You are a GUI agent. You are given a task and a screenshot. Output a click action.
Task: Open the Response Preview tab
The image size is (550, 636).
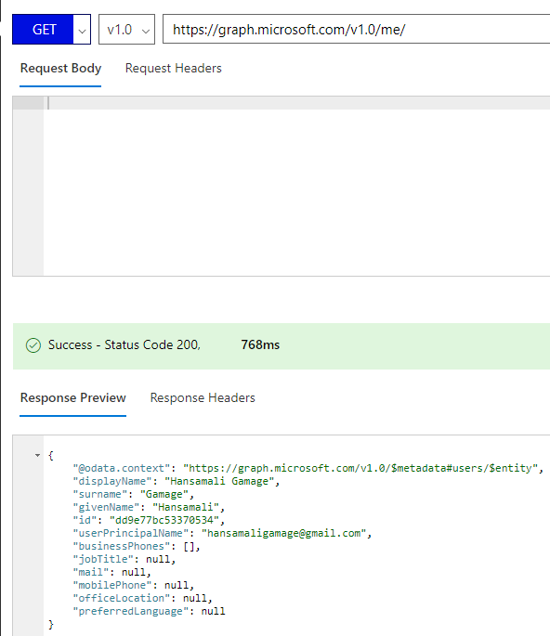pyautogui.click(x=73, y=398)
